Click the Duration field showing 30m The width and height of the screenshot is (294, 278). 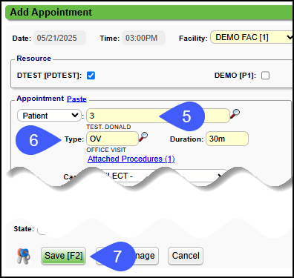(x=227, y=139)
